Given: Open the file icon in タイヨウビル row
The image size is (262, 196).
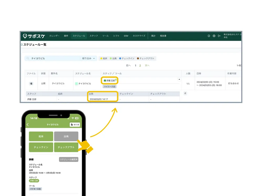Looking at the screenshot, I should click(31, 84).
